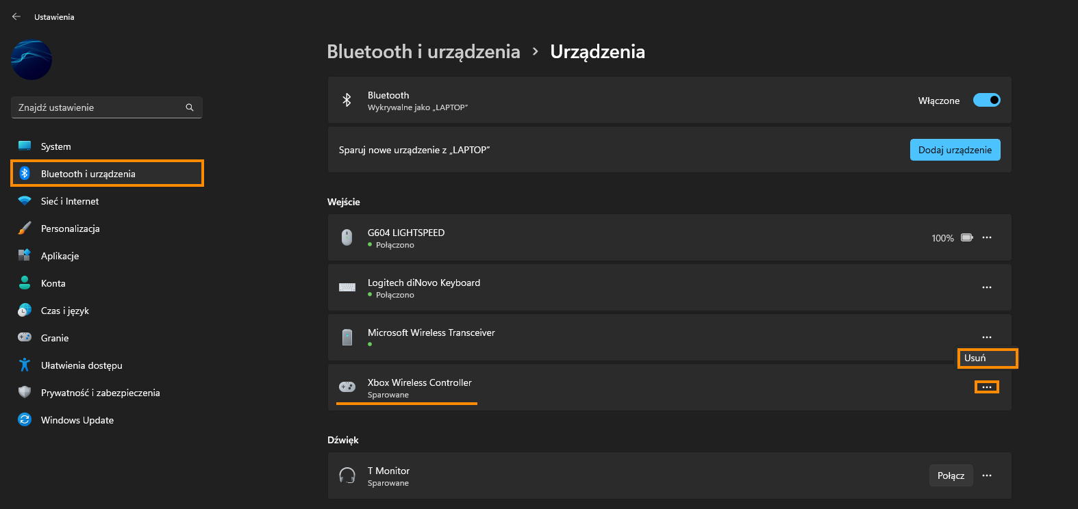The height and width of the screenshot is (509, 1078).
Task: Open more options for G604 LIGHTSPEED
Action: click(987, 237)
